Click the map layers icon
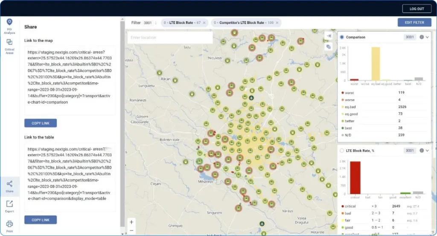 click(x=328, y=47)
